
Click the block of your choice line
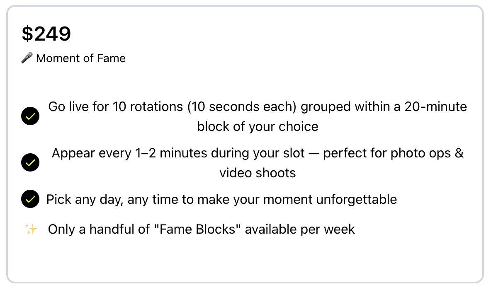coord(258,126)
